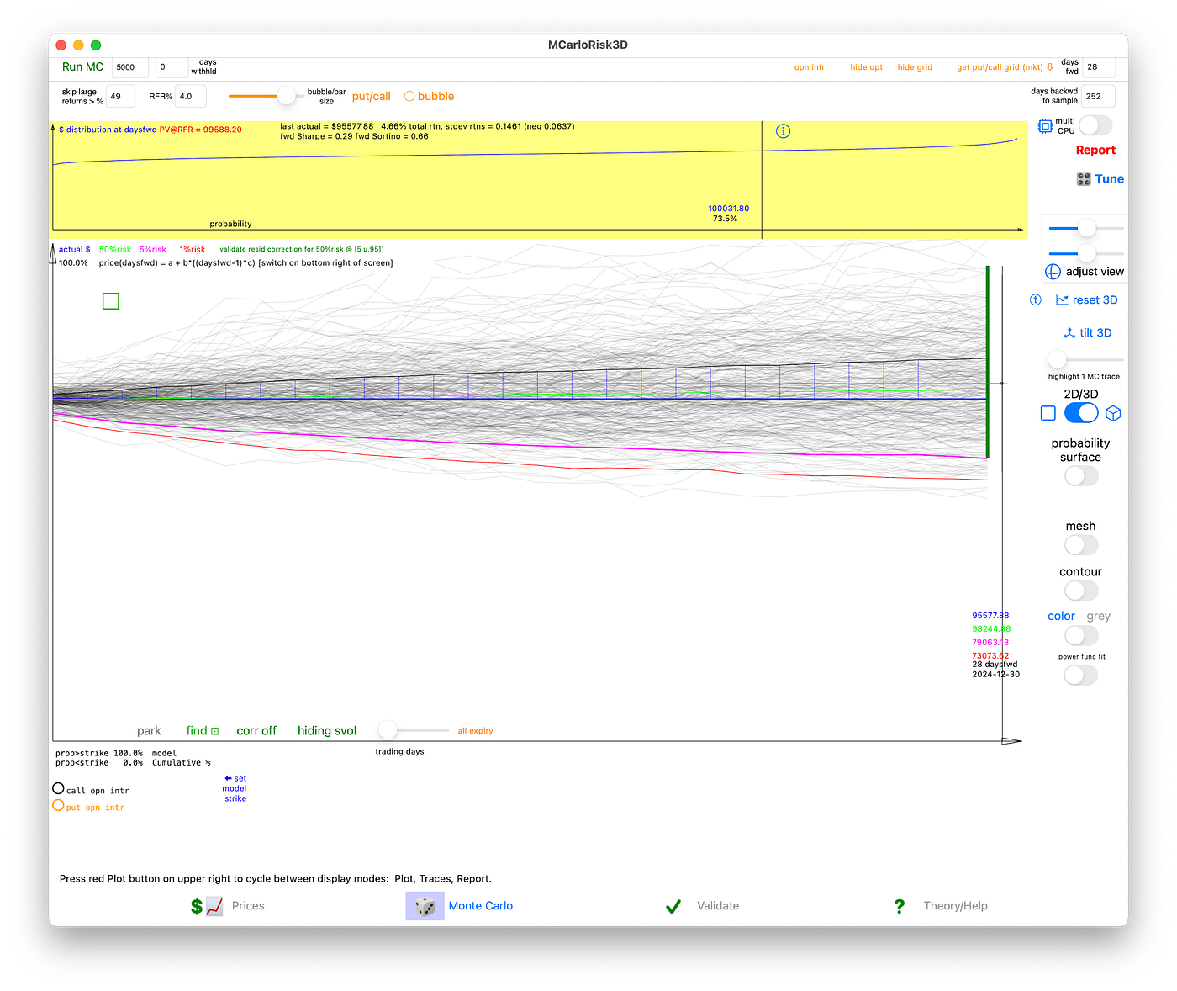Open the Monte Carlo tab
This screenshot has height=991, width=1177.
[481, 906]
